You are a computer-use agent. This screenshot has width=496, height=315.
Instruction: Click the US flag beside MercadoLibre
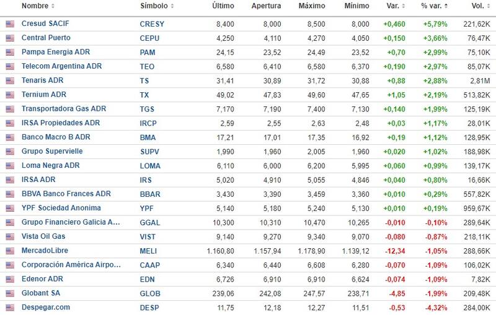point(9,251)
